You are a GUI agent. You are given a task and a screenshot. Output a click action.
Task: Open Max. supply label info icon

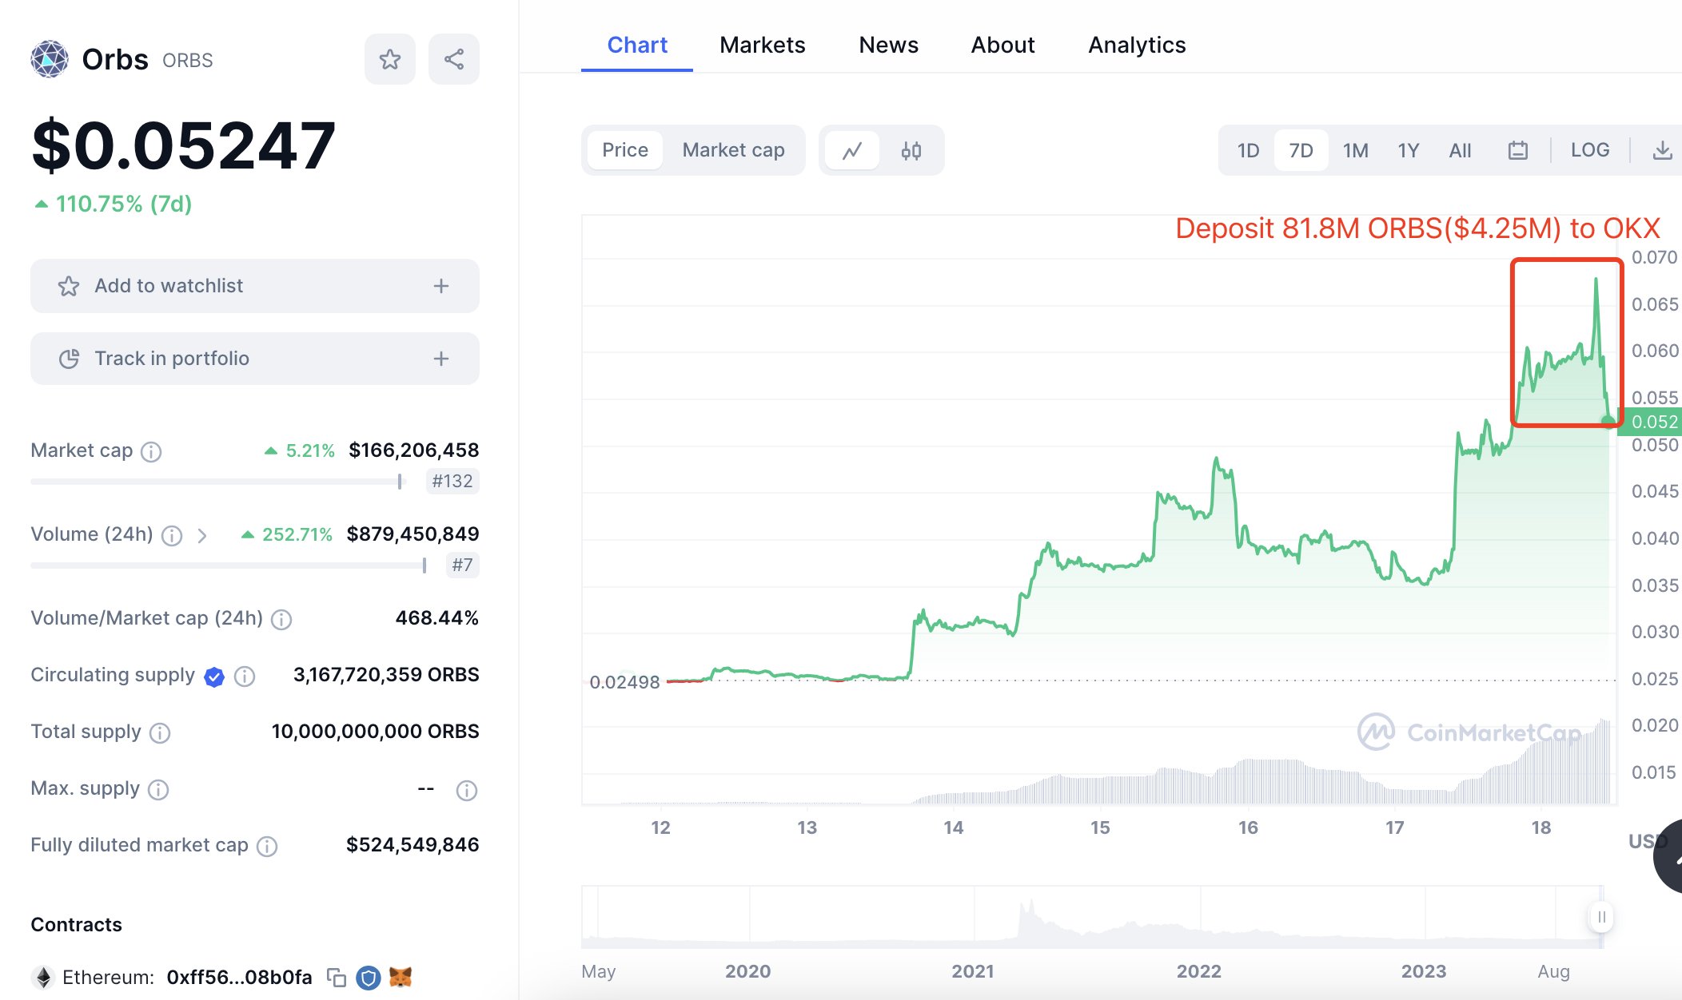[x=158, y=790]
